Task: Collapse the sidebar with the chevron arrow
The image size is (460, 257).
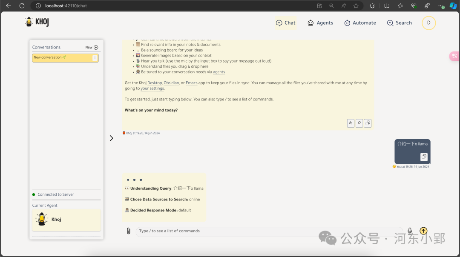Action: (x=111, y=138)
